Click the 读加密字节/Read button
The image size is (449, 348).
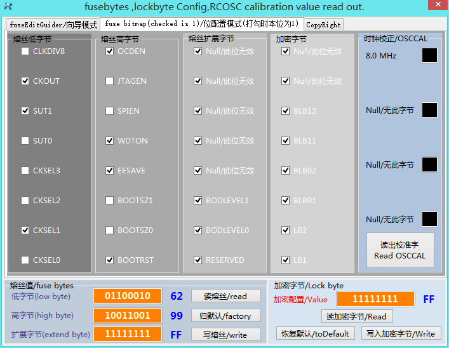(x=357, y=316)
